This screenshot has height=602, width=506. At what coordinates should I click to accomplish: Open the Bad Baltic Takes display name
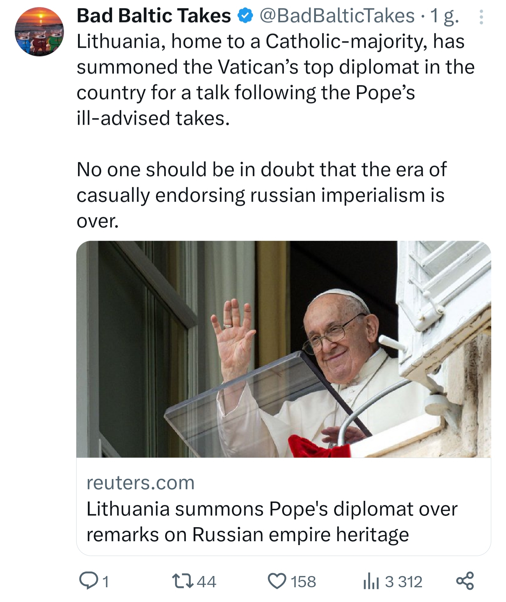point(154,16)
